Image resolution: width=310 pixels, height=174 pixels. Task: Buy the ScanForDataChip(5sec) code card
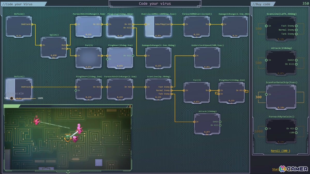click(x=281, y=97)
